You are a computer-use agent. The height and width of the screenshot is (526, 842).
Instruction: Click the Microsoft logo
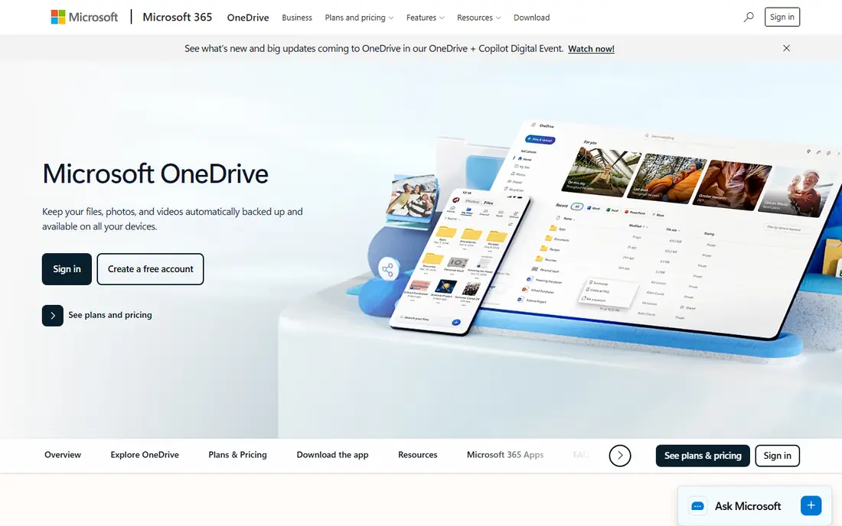click(84, 17)
